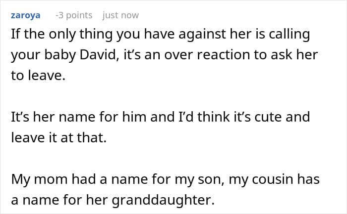
Task: Click the paragraph starting 'It's her name'
Action: (161, 127)
